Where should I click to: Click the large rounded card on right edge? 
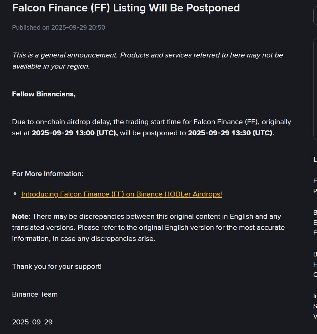315,89
